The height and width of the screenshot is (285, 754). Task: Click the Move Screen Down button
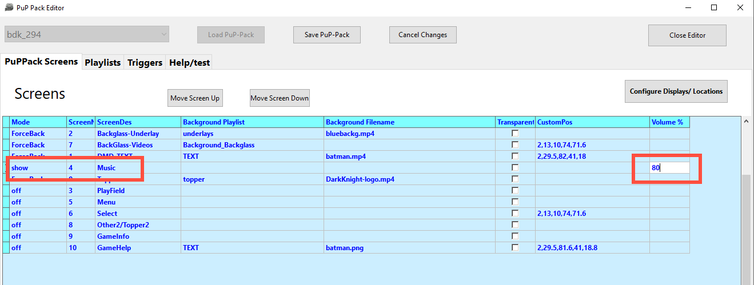280,98
